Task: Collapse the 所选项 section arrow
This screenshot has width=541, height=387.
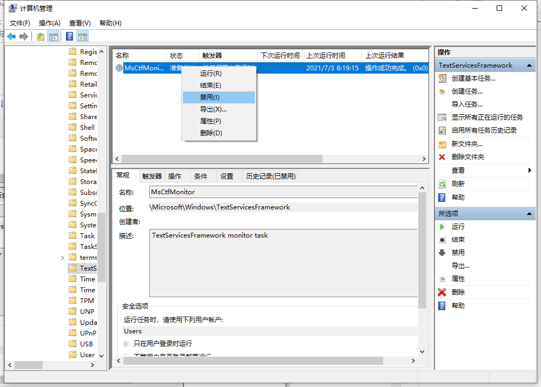Action: click(528, 213)
